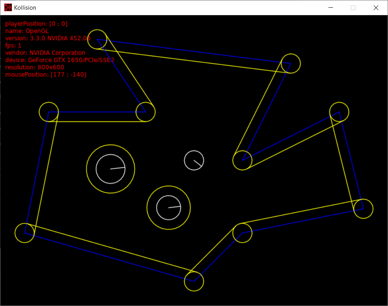Click the far-right lower yellow vertex circle

point(363,209)
